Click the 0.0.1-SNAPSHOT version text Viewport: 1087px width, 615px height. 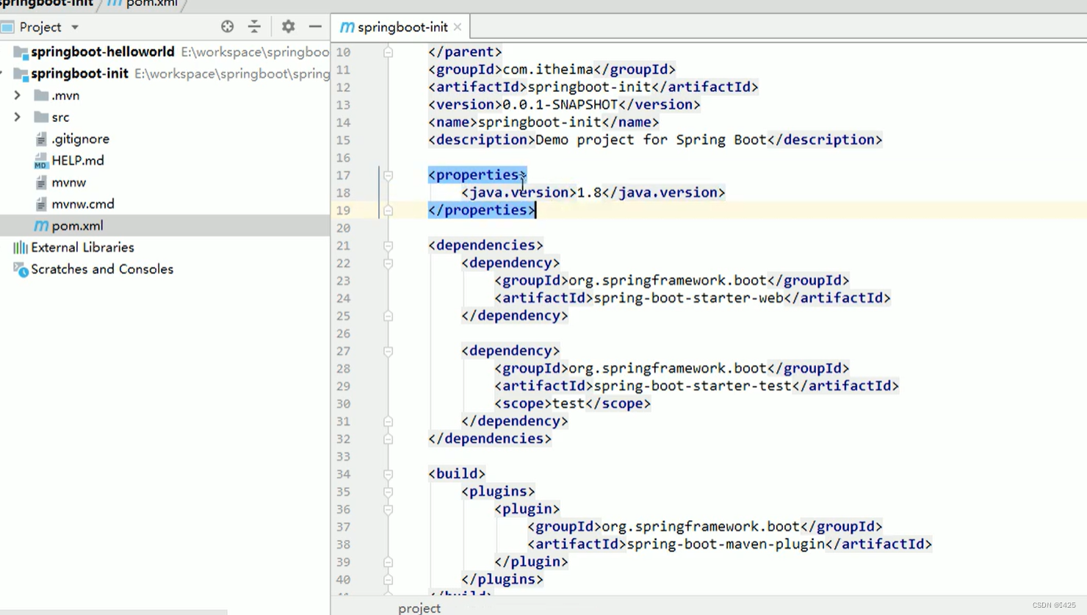(x=560, y=104)
